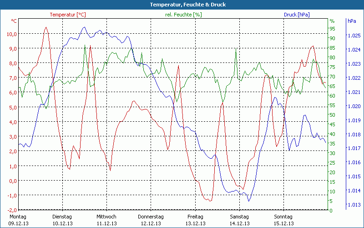The width and height of the screenshot is (364, 228).
Task: Click the '75' humidity axis value
Action: click(333, 67)
